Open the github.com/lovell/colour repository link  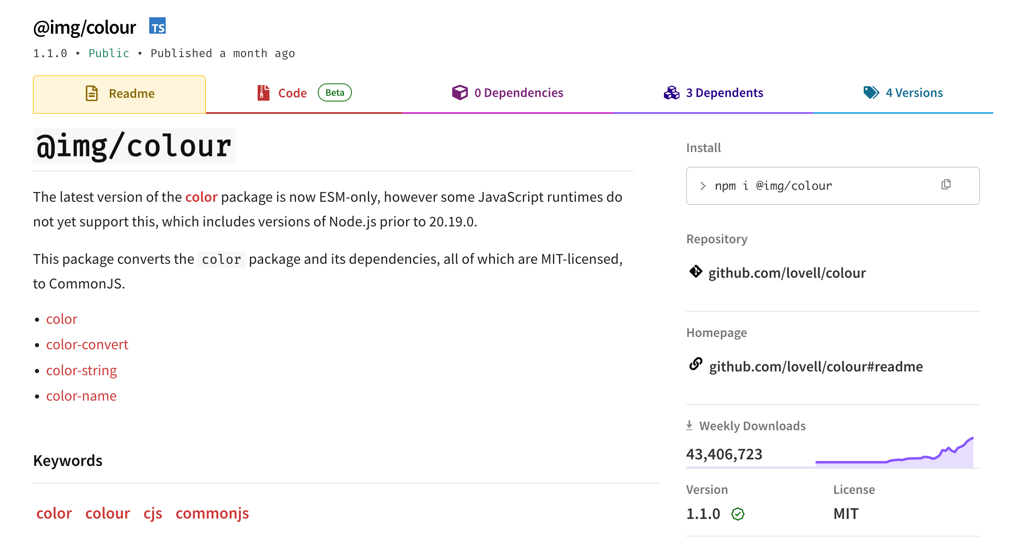[x=787, y=273]
